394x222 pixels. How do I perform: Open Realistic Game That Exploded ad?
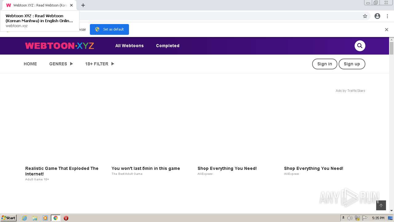(x=62, y=171)
